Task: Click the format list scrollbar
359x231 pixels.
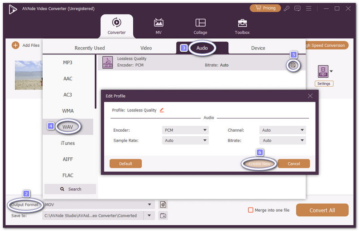Action: pos(95,81)
